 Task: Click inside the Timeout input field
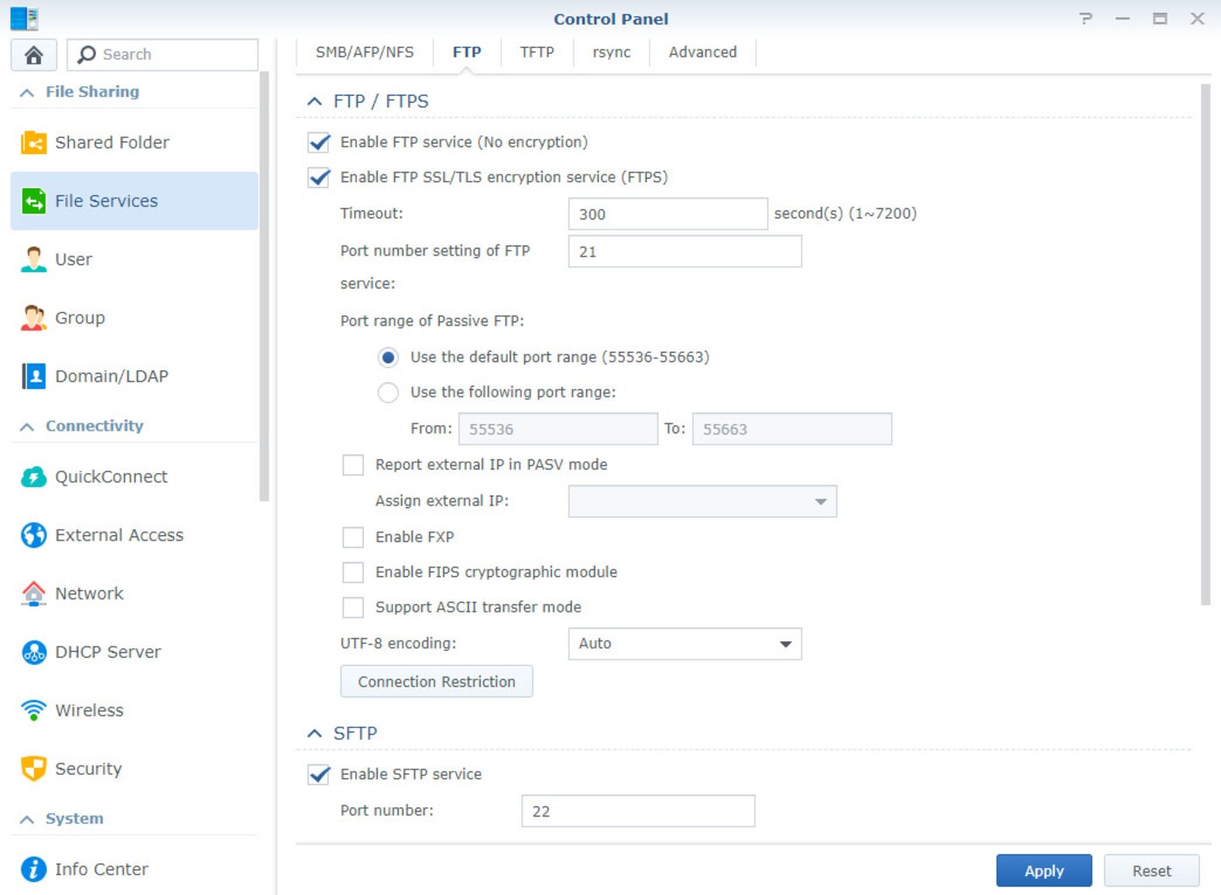click(x=667, y=214)
